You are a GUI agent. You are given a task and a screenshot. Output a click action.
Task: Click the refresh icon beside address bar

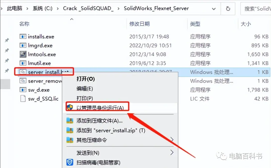click(228, 9)
